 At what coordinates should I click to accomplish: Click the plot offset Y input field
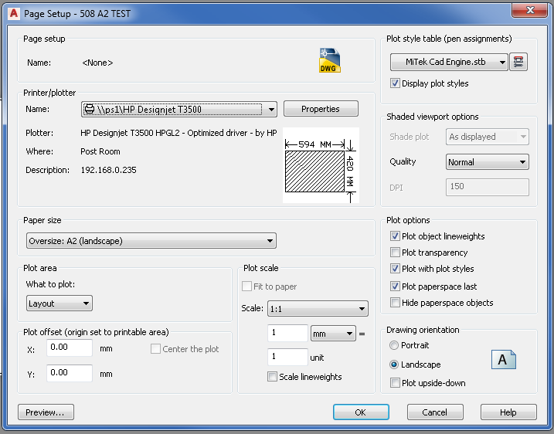pos(70,373)
